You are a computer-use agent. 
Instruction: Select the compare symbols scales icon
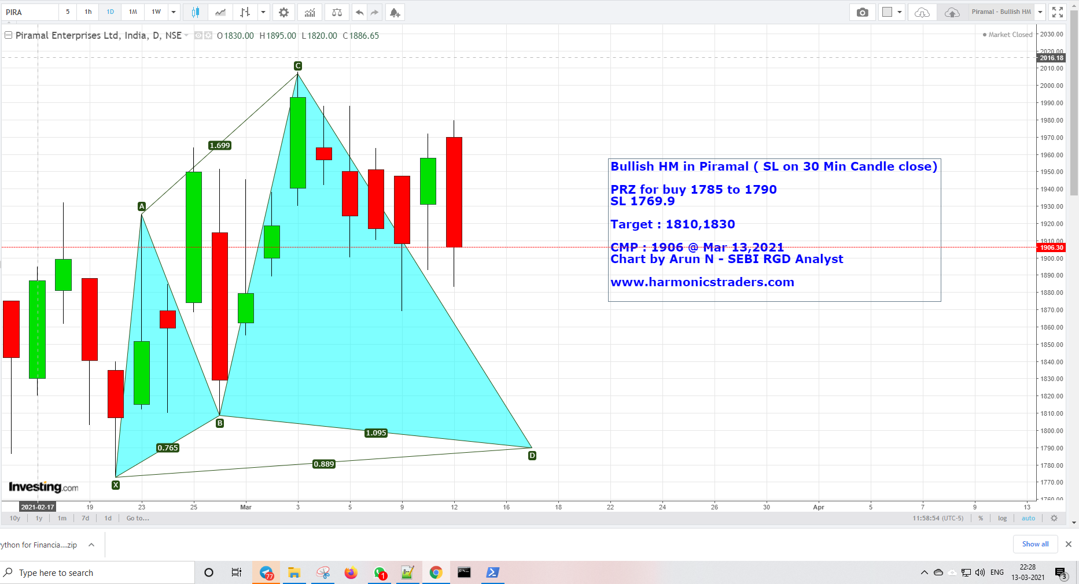[x=336, y=12]
